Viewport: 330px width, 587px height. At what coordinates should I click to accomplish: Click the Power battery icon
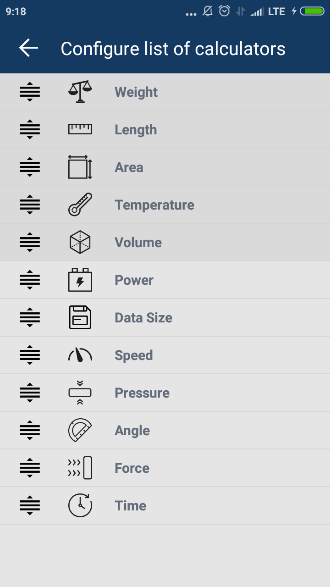[x=80, y=280]
